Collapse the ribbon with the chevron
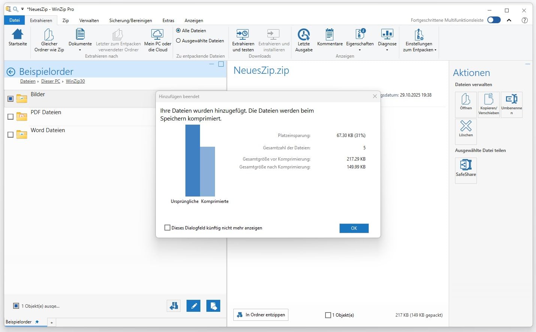Viewport: 536px width, 332px height. (x=509, y=20)
